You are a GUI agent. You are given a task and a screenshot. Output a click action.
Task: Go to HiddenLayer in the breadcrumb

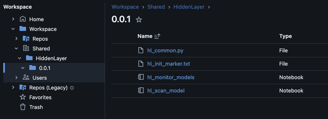[x=189, y=7]
